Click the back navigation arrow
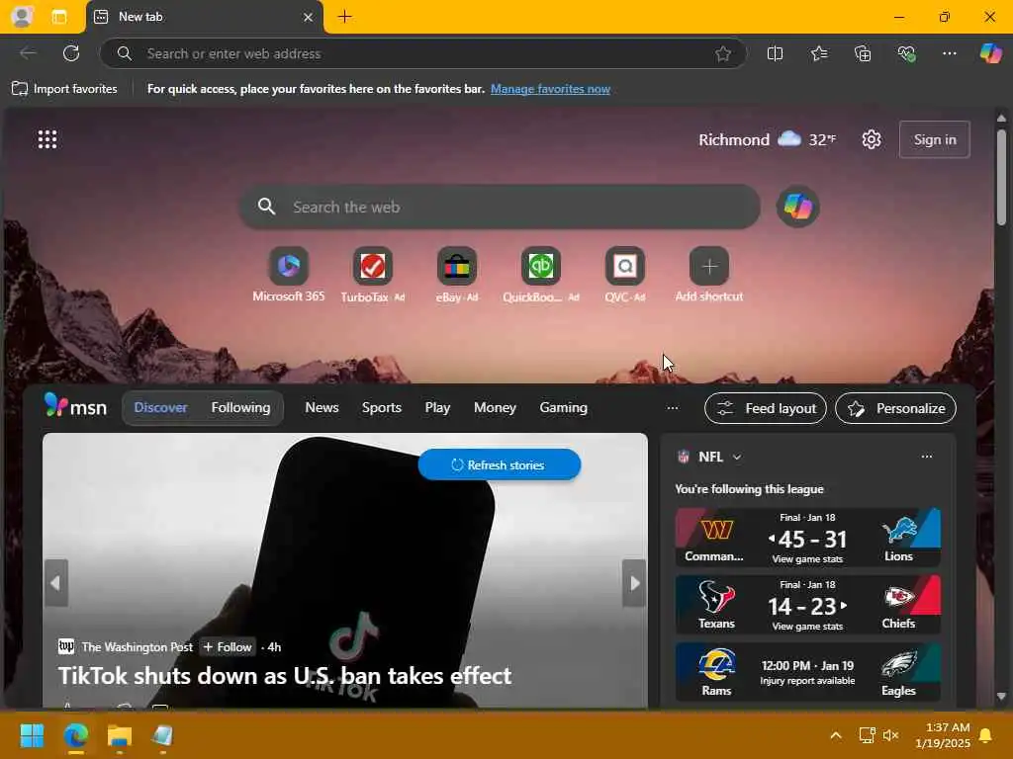The width and height of the screenshot is (1013, 759). pos(28,53)
